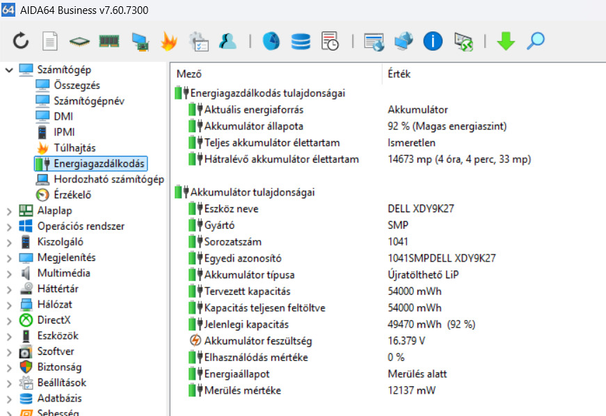
Task: Open the Számítógépnév tree item
Action: [80, 101]
